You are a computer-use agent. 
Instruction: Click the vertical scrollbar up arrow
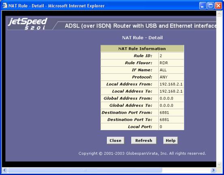point(219,14)
